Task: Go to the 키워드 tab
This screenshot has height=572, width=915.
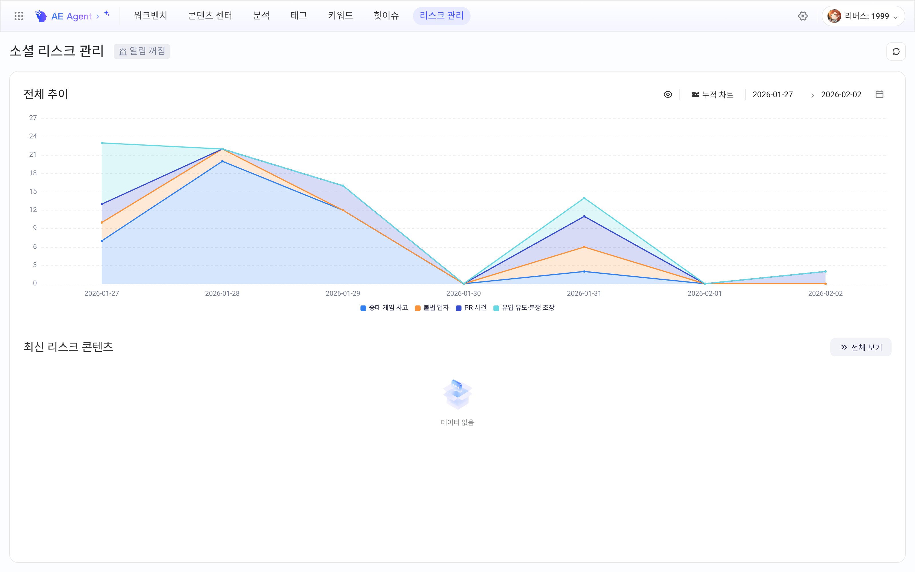Action: [340, 15]
